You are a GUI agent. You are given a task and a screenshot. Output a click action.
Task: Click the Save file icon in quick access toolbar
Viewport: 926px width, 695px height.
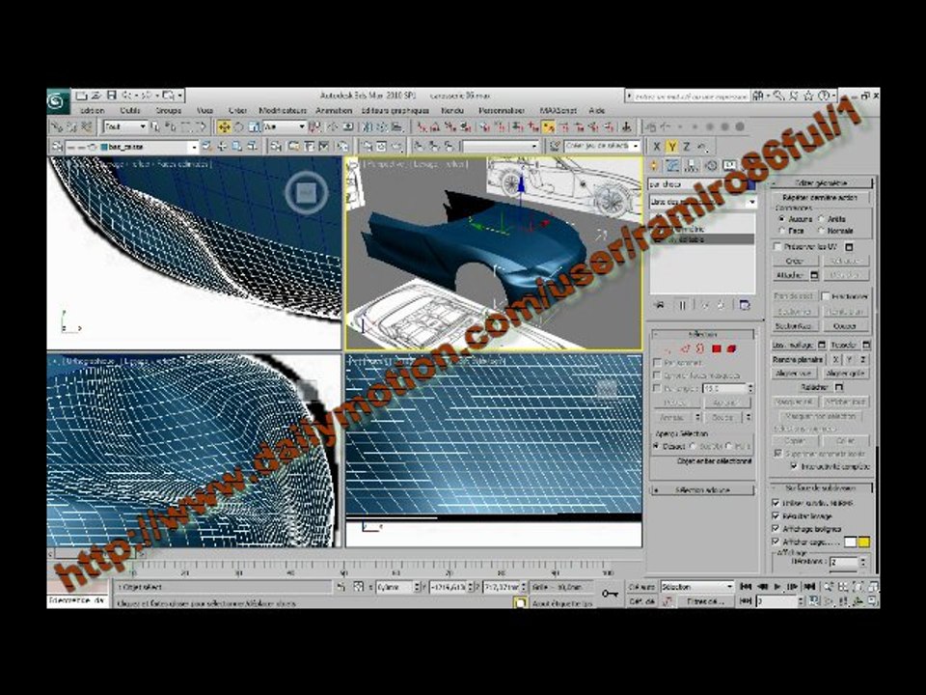(x=111, y=96)
